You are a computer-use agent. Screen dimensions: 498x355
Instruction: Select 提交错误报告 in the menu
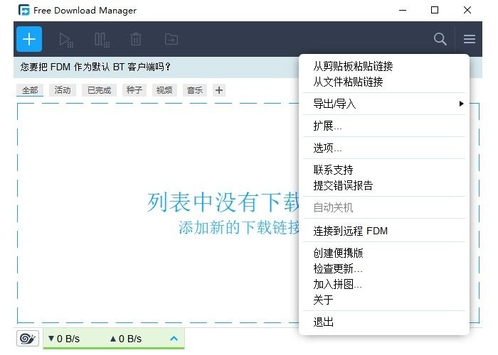pos(384,185)
